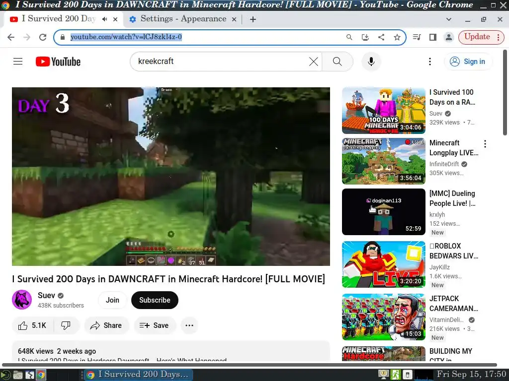Go back using the browser back arrow

click(11, 37)
